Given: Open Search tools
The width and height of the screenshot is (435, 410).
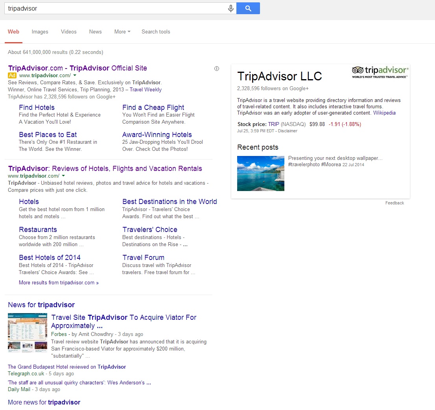Looking at the screenshot, I should [x=156, y=32].
